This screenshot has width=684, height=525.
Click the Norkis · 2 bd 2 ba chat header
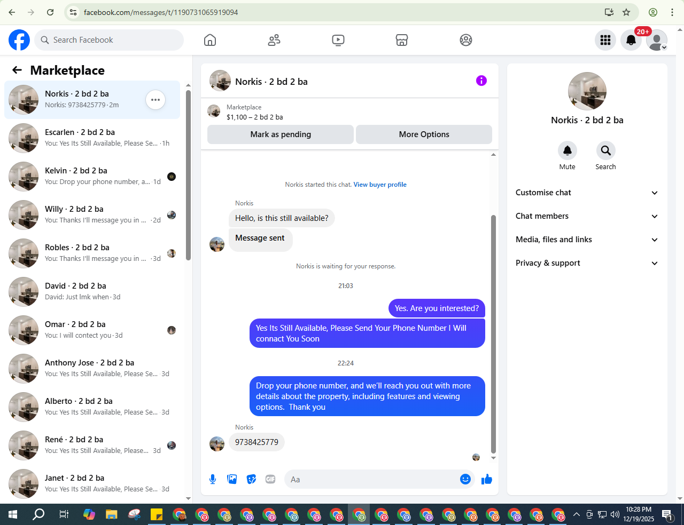[x=271, y=82]
